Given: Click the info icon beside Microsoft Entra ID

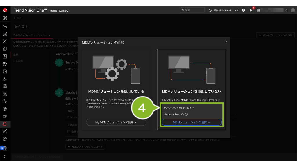Looking at the screenshot, I should tap(186, 115).
